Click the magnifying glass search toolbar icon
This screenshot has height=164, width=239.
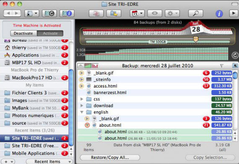click(195, 13)
